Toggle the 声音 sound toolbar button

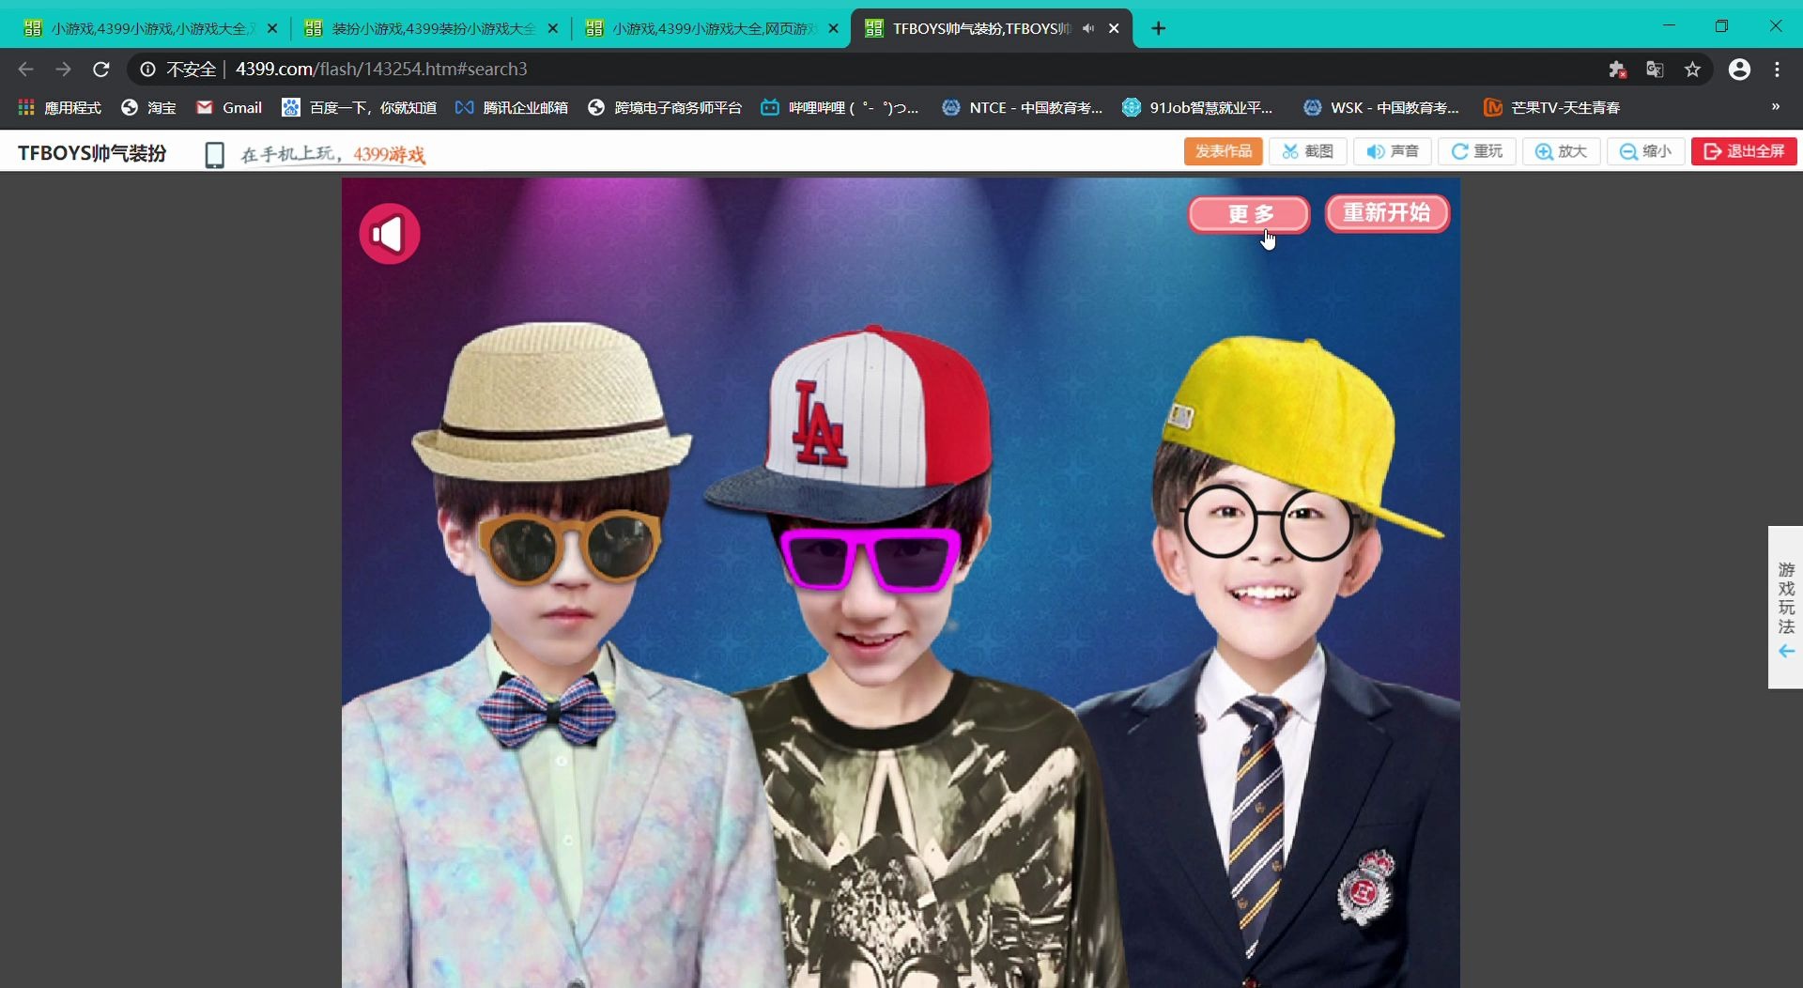(1393, 151)
